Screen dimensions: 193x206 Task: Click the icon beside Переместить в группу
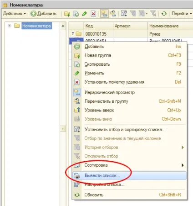pos(77,101)
